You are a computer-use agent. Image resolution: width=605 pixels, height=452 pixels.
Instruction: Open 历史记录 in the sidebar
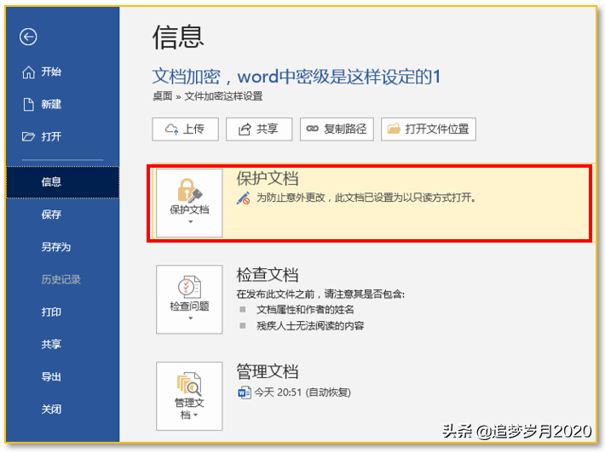click(x=62, y=279)
